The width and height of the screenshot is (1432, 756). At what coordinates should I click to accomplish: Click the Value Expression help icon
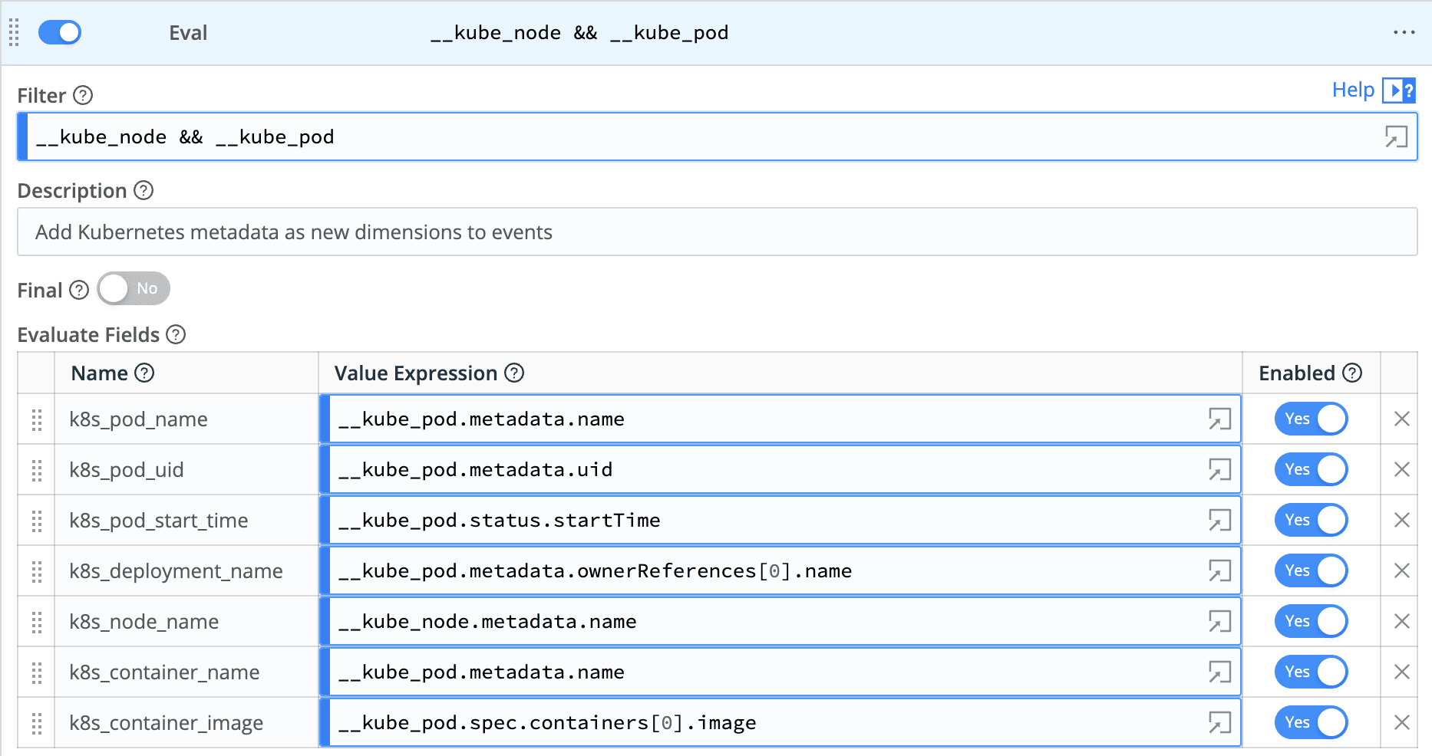pos(514,373)
